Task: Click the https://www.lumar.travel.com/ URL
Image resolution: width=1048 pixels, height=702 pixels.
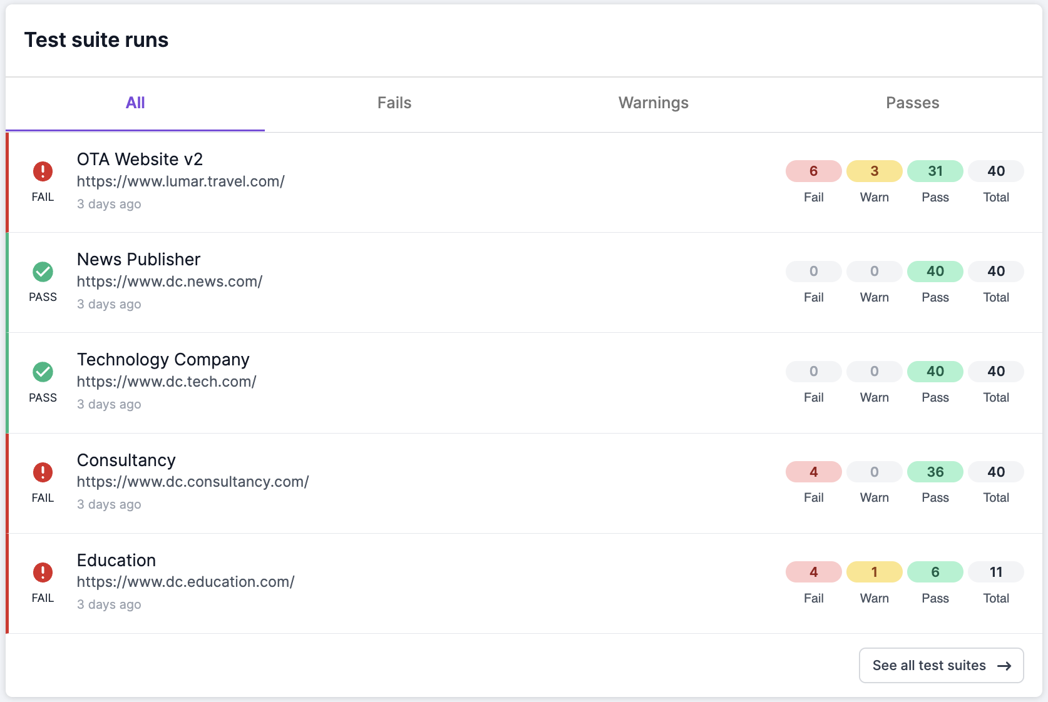Action: [181, 181]
